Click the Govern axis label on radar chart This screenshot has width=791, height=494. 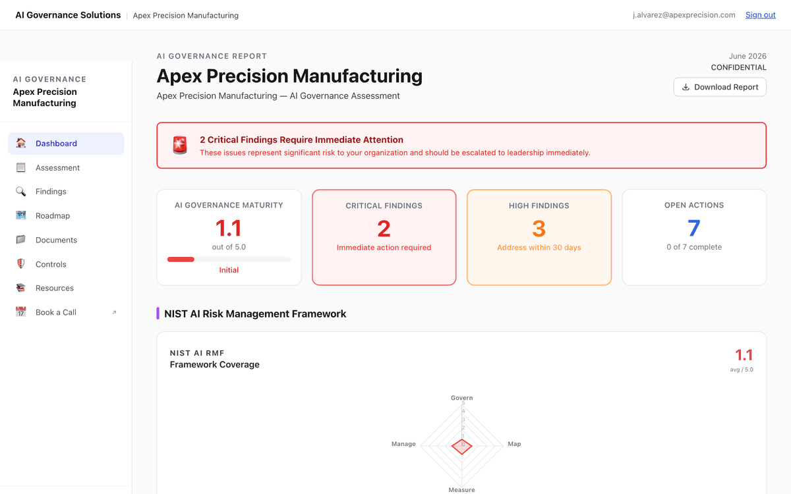[x=461, y=398]
